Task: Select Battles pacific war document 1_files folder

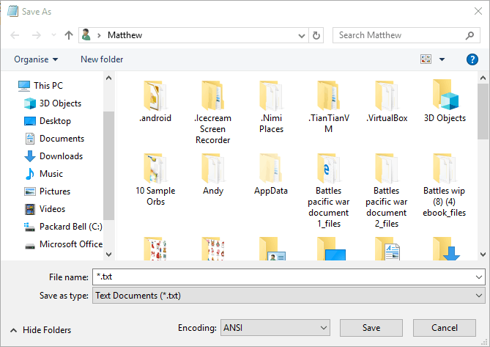Action: pos(329,190)
